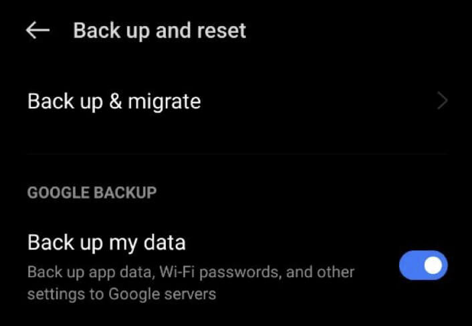This screenshot has height=326, width=472.
Task: Return to previous screen using left arrow
Action: (x=38, y=31)
